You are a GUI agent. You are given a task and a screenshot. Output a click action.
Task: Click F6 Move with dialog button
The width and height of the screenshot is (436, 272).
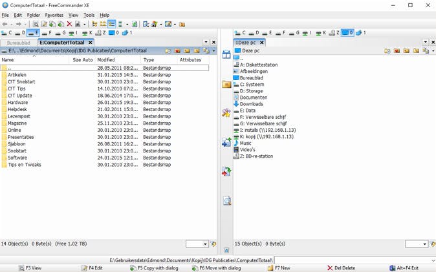pyautogui.click(x=216, y=268)
